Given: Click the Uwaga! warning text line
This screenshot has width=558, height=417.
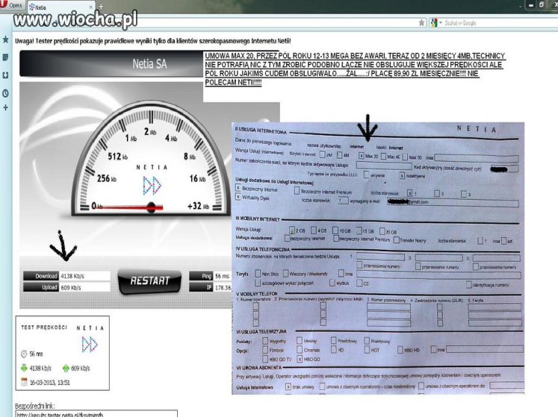Looking at the screenshot, I should tap(153, 41).
